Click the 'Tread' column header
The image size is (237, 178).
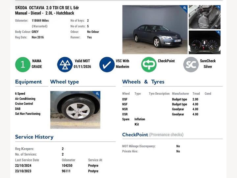point(196,94)
